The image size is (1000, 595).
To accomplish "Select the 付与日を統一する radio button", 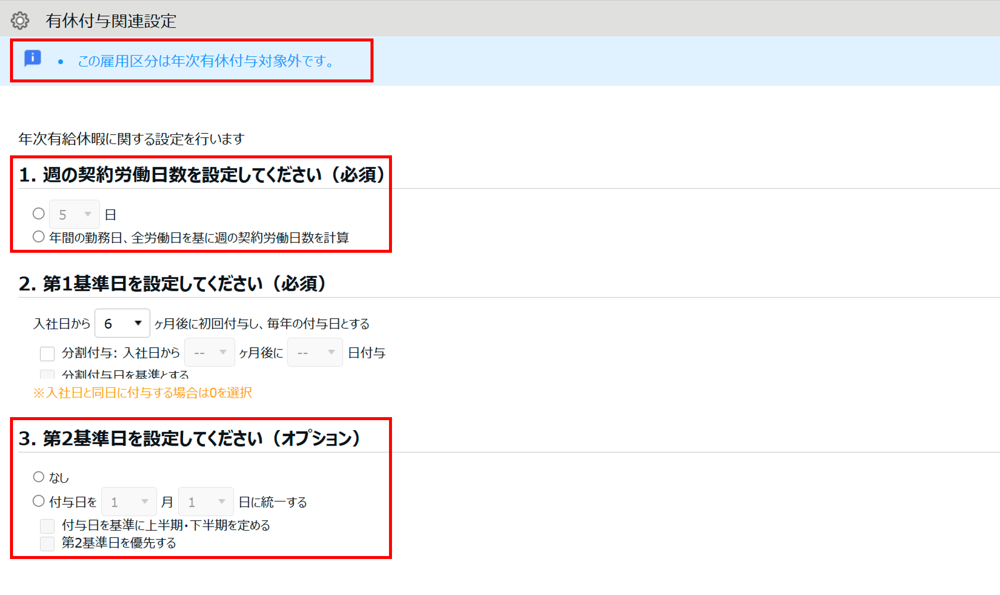I will (x=38, y=501).
